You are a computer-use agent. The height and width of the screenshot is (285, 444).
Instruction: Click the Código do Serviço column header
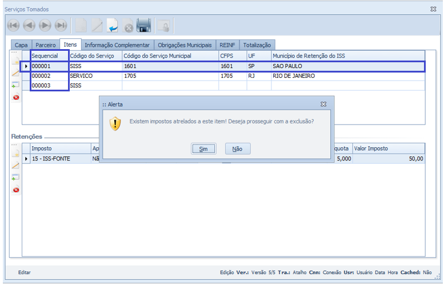(95, 56)
